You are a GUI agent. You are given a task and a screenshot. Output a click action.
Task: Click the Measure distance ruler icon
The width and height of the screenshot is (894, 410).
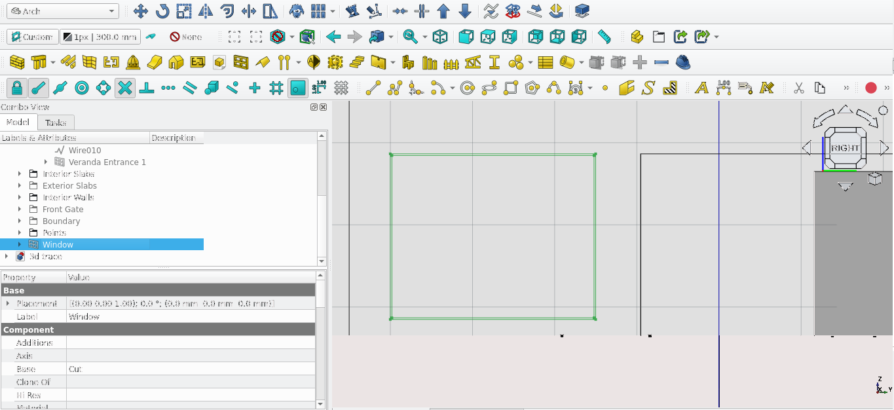pos(604,37)
